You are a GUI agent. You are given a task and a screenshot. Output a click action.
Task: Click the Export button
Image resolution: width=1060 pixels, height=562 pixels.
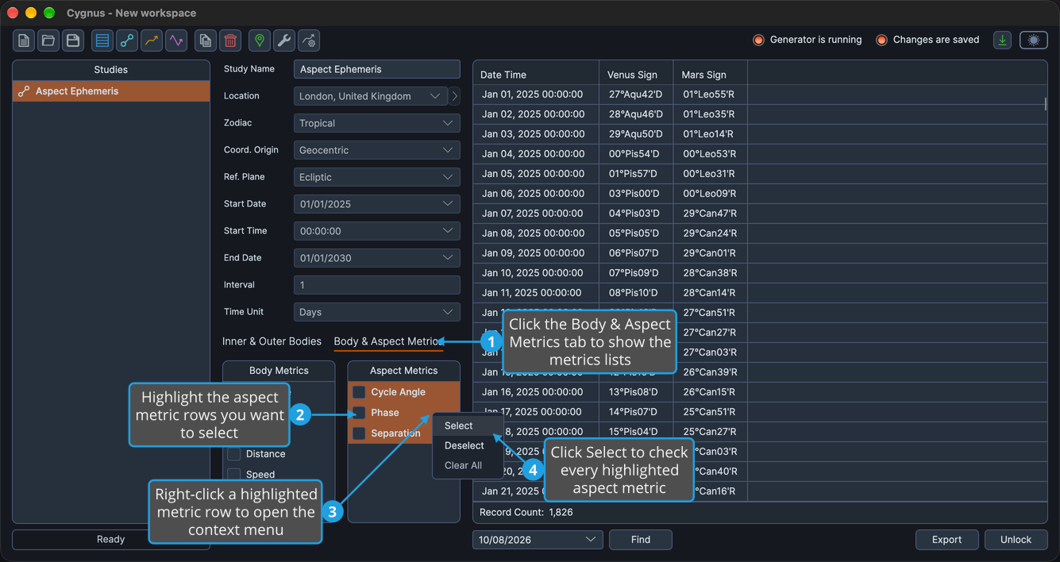click(946, 540)
